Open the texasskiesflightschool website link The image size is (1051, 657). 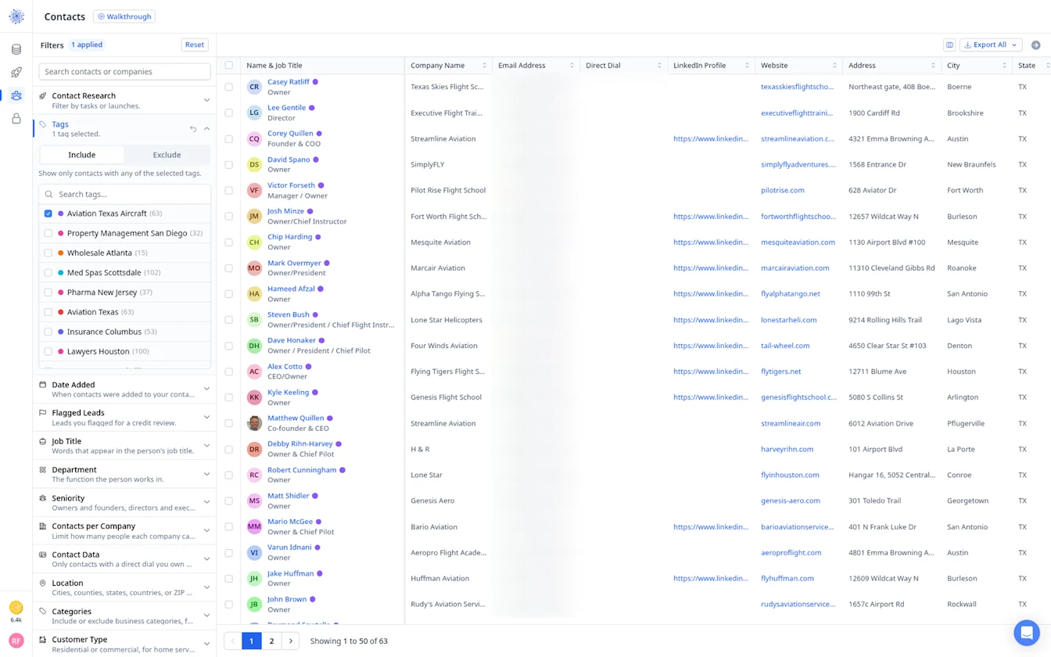[x=798, y=87]
